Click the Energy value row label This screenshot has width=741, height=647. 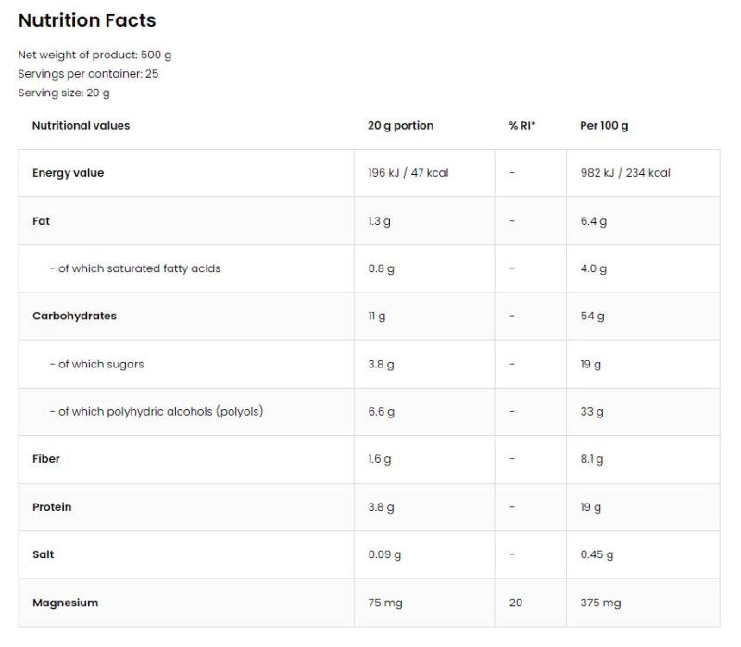pos(68,173)
